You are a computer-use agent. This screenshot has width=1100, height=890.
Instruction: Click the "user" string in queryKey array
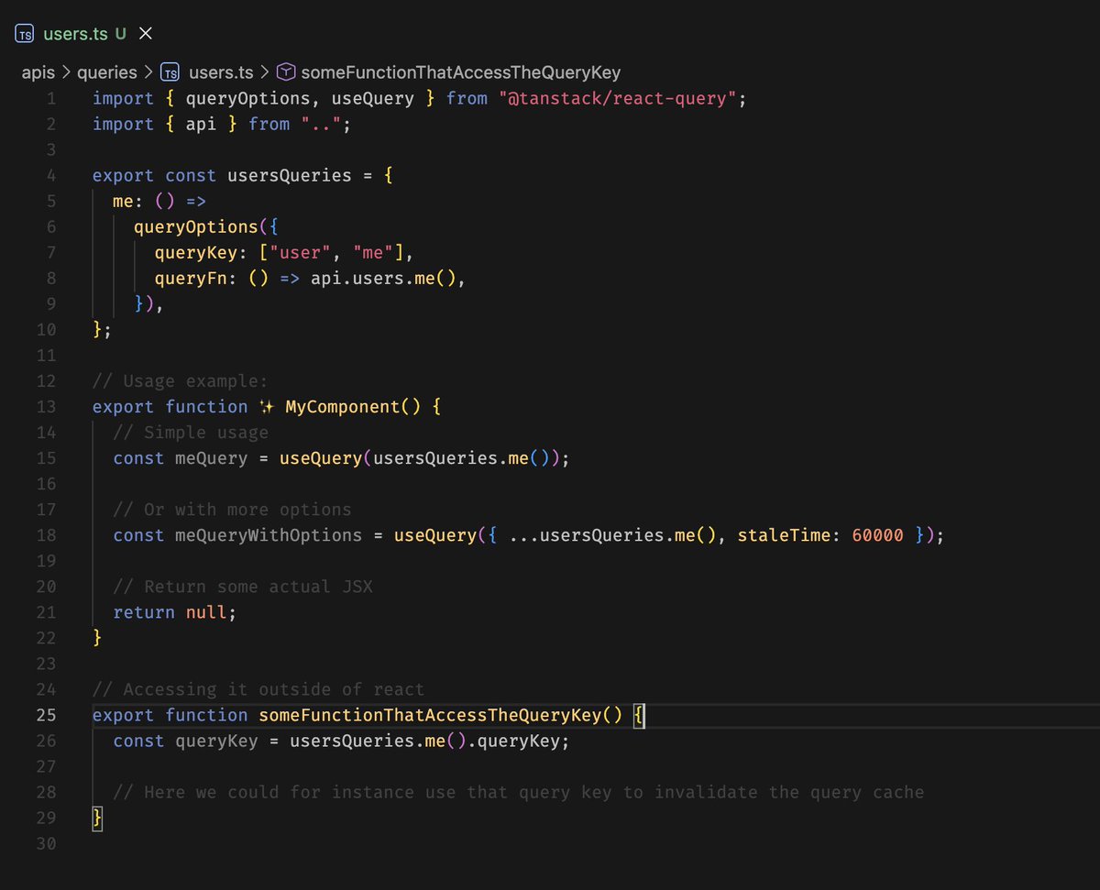(300, 252)
